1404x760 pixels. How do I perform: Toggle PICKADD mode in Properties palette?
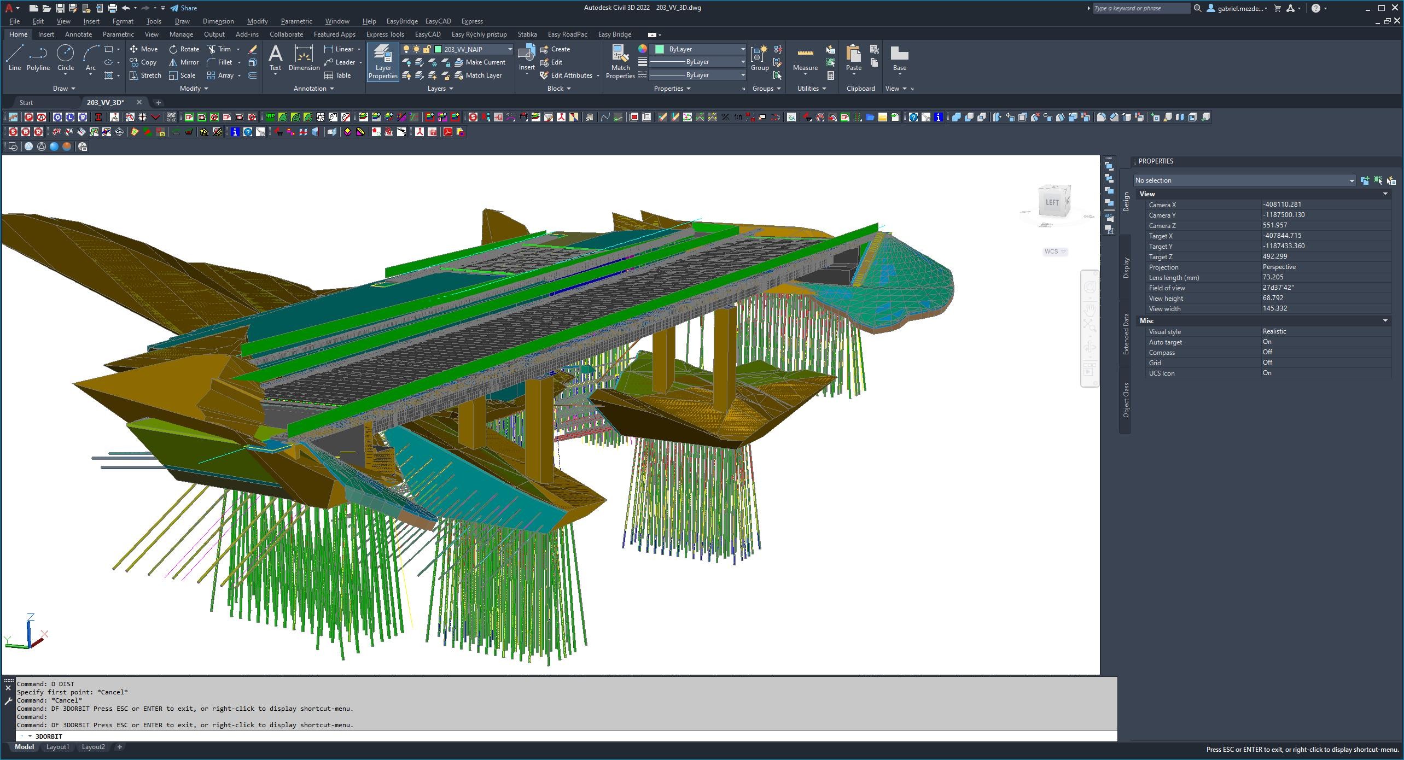pyautogui.click(x=1365, y=180)
